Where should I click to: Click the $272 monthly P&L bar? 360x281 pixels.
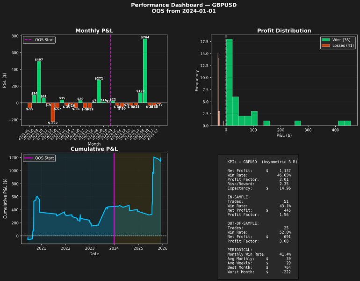tap(99, 91)
